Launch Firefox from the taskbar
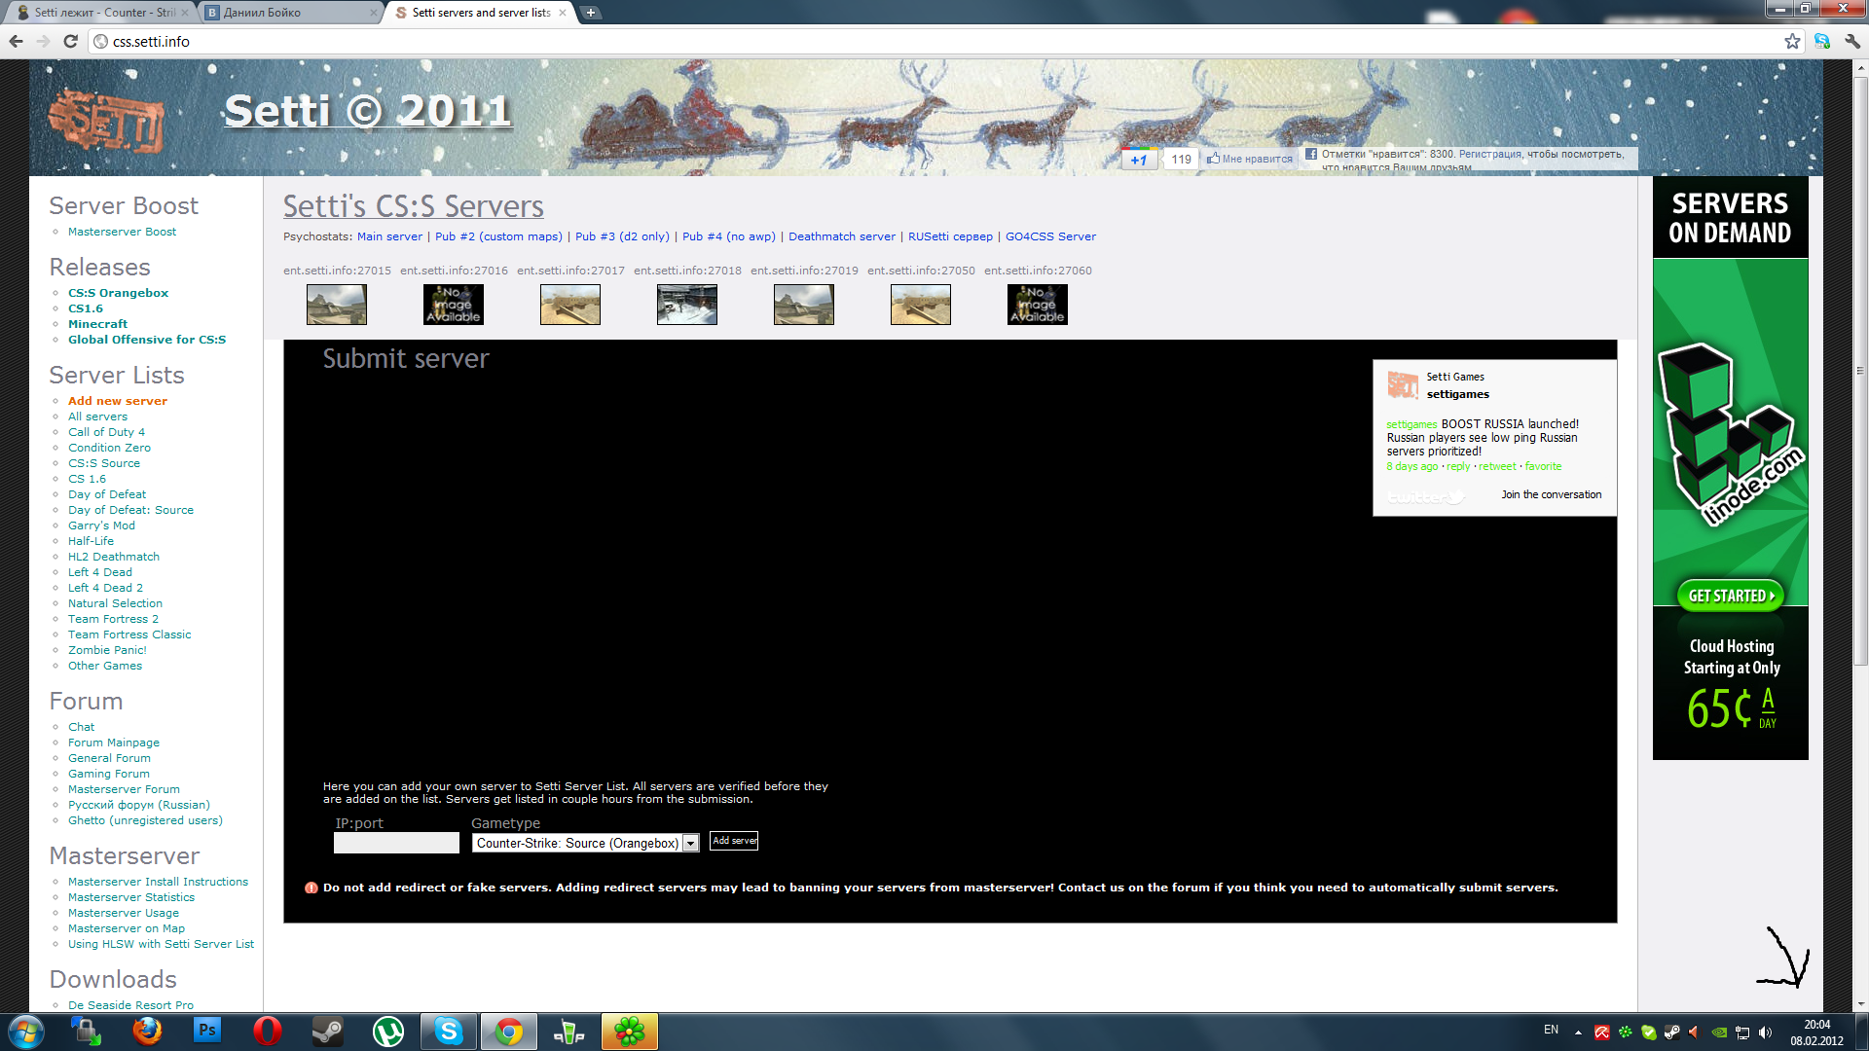 tap(147, 1031)
